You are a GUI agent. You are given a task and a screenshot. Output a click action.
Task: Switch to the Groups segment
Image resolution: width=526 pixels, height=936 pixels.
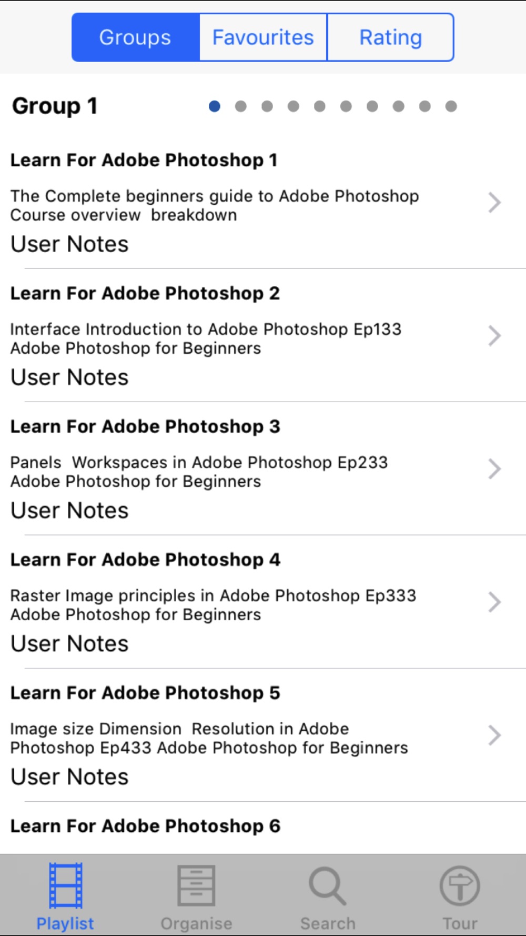(136, 37)
